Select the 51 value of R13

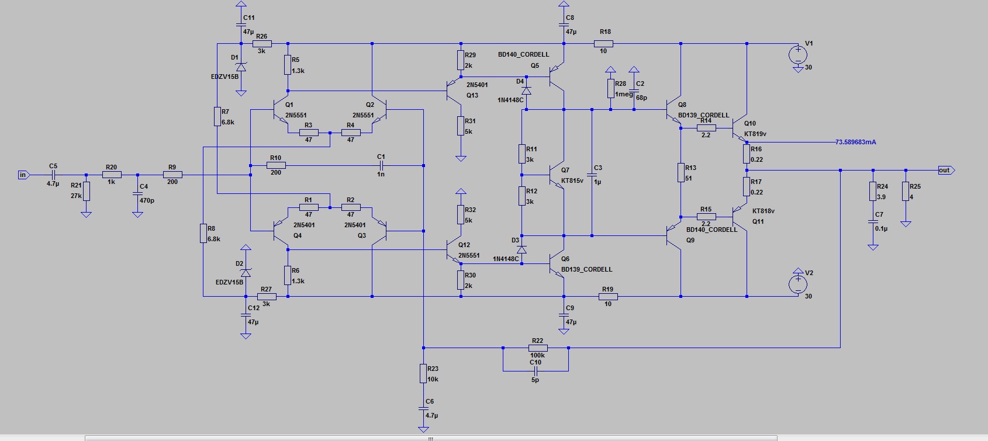[x=689, y=178]
